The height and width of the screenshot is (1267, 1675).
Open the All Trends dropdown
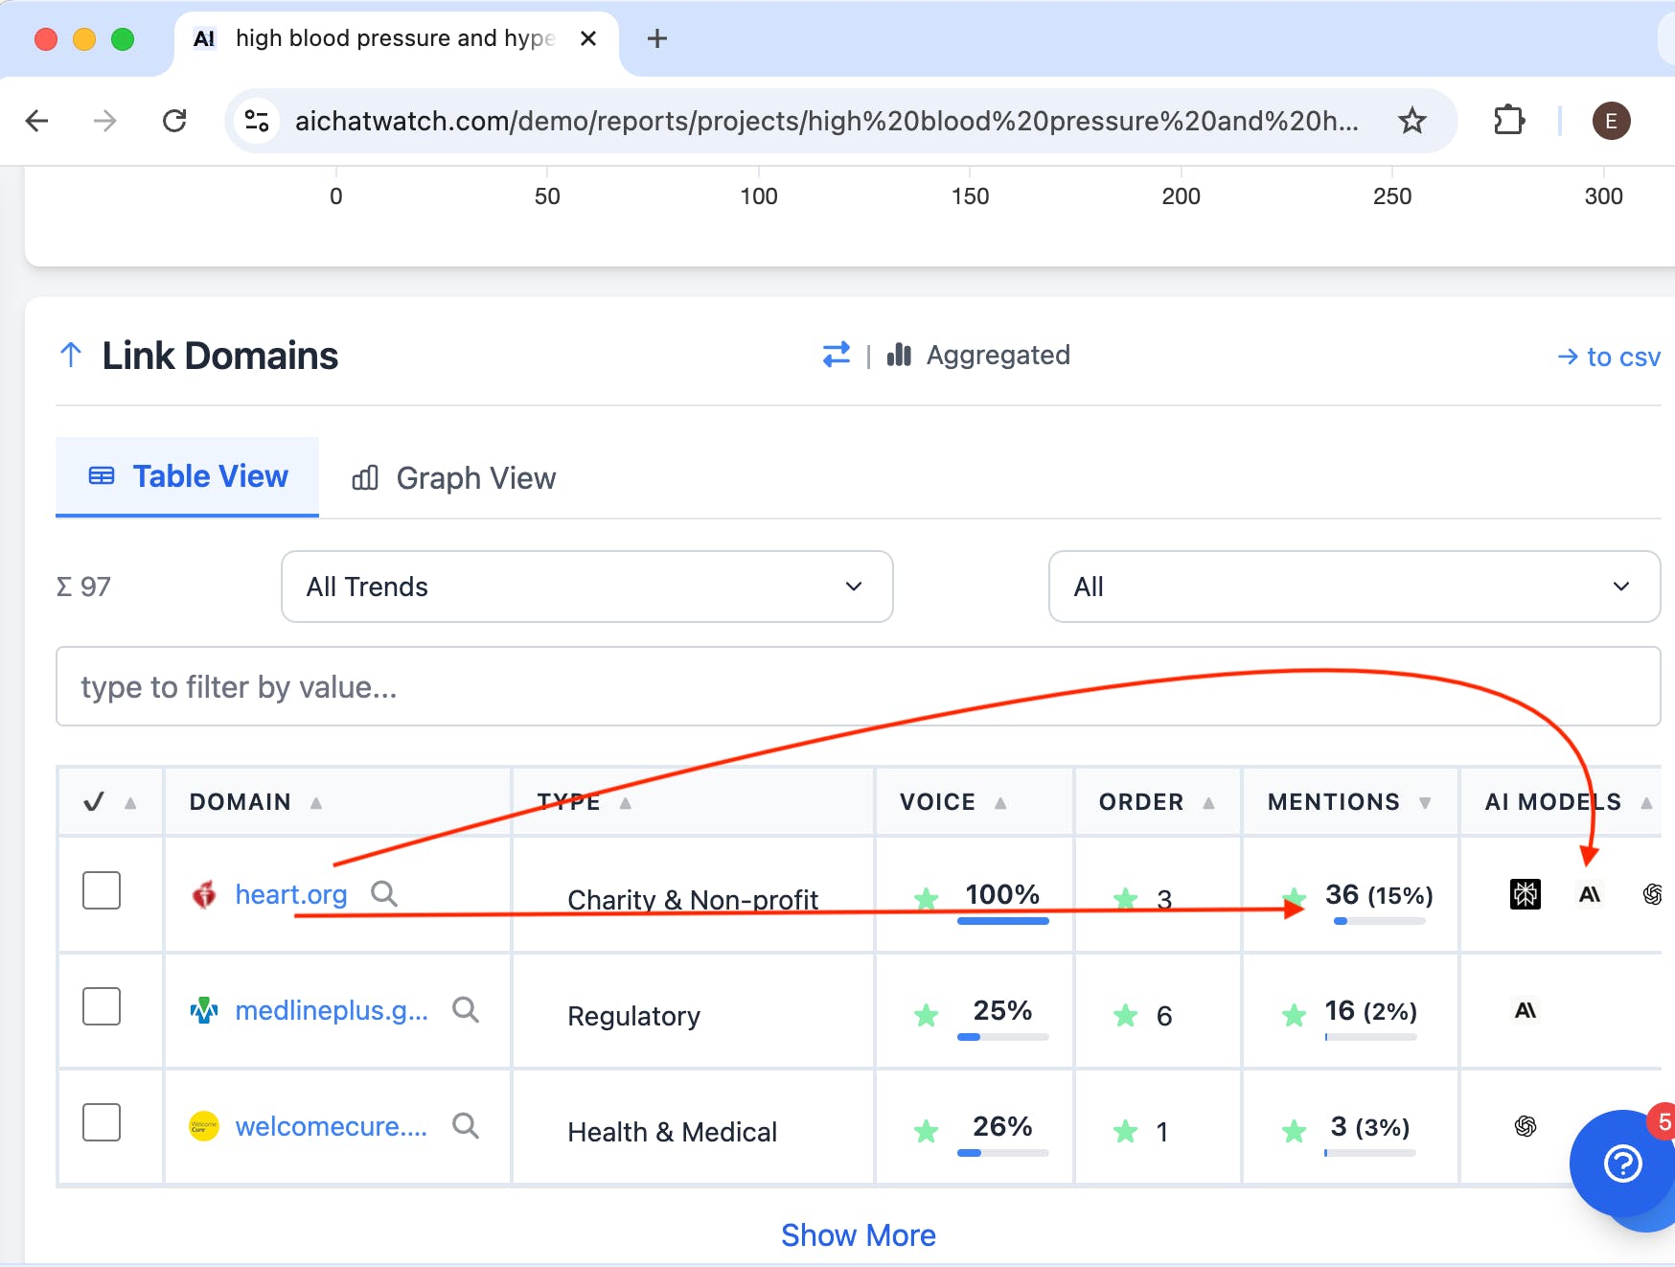point(587,587)
